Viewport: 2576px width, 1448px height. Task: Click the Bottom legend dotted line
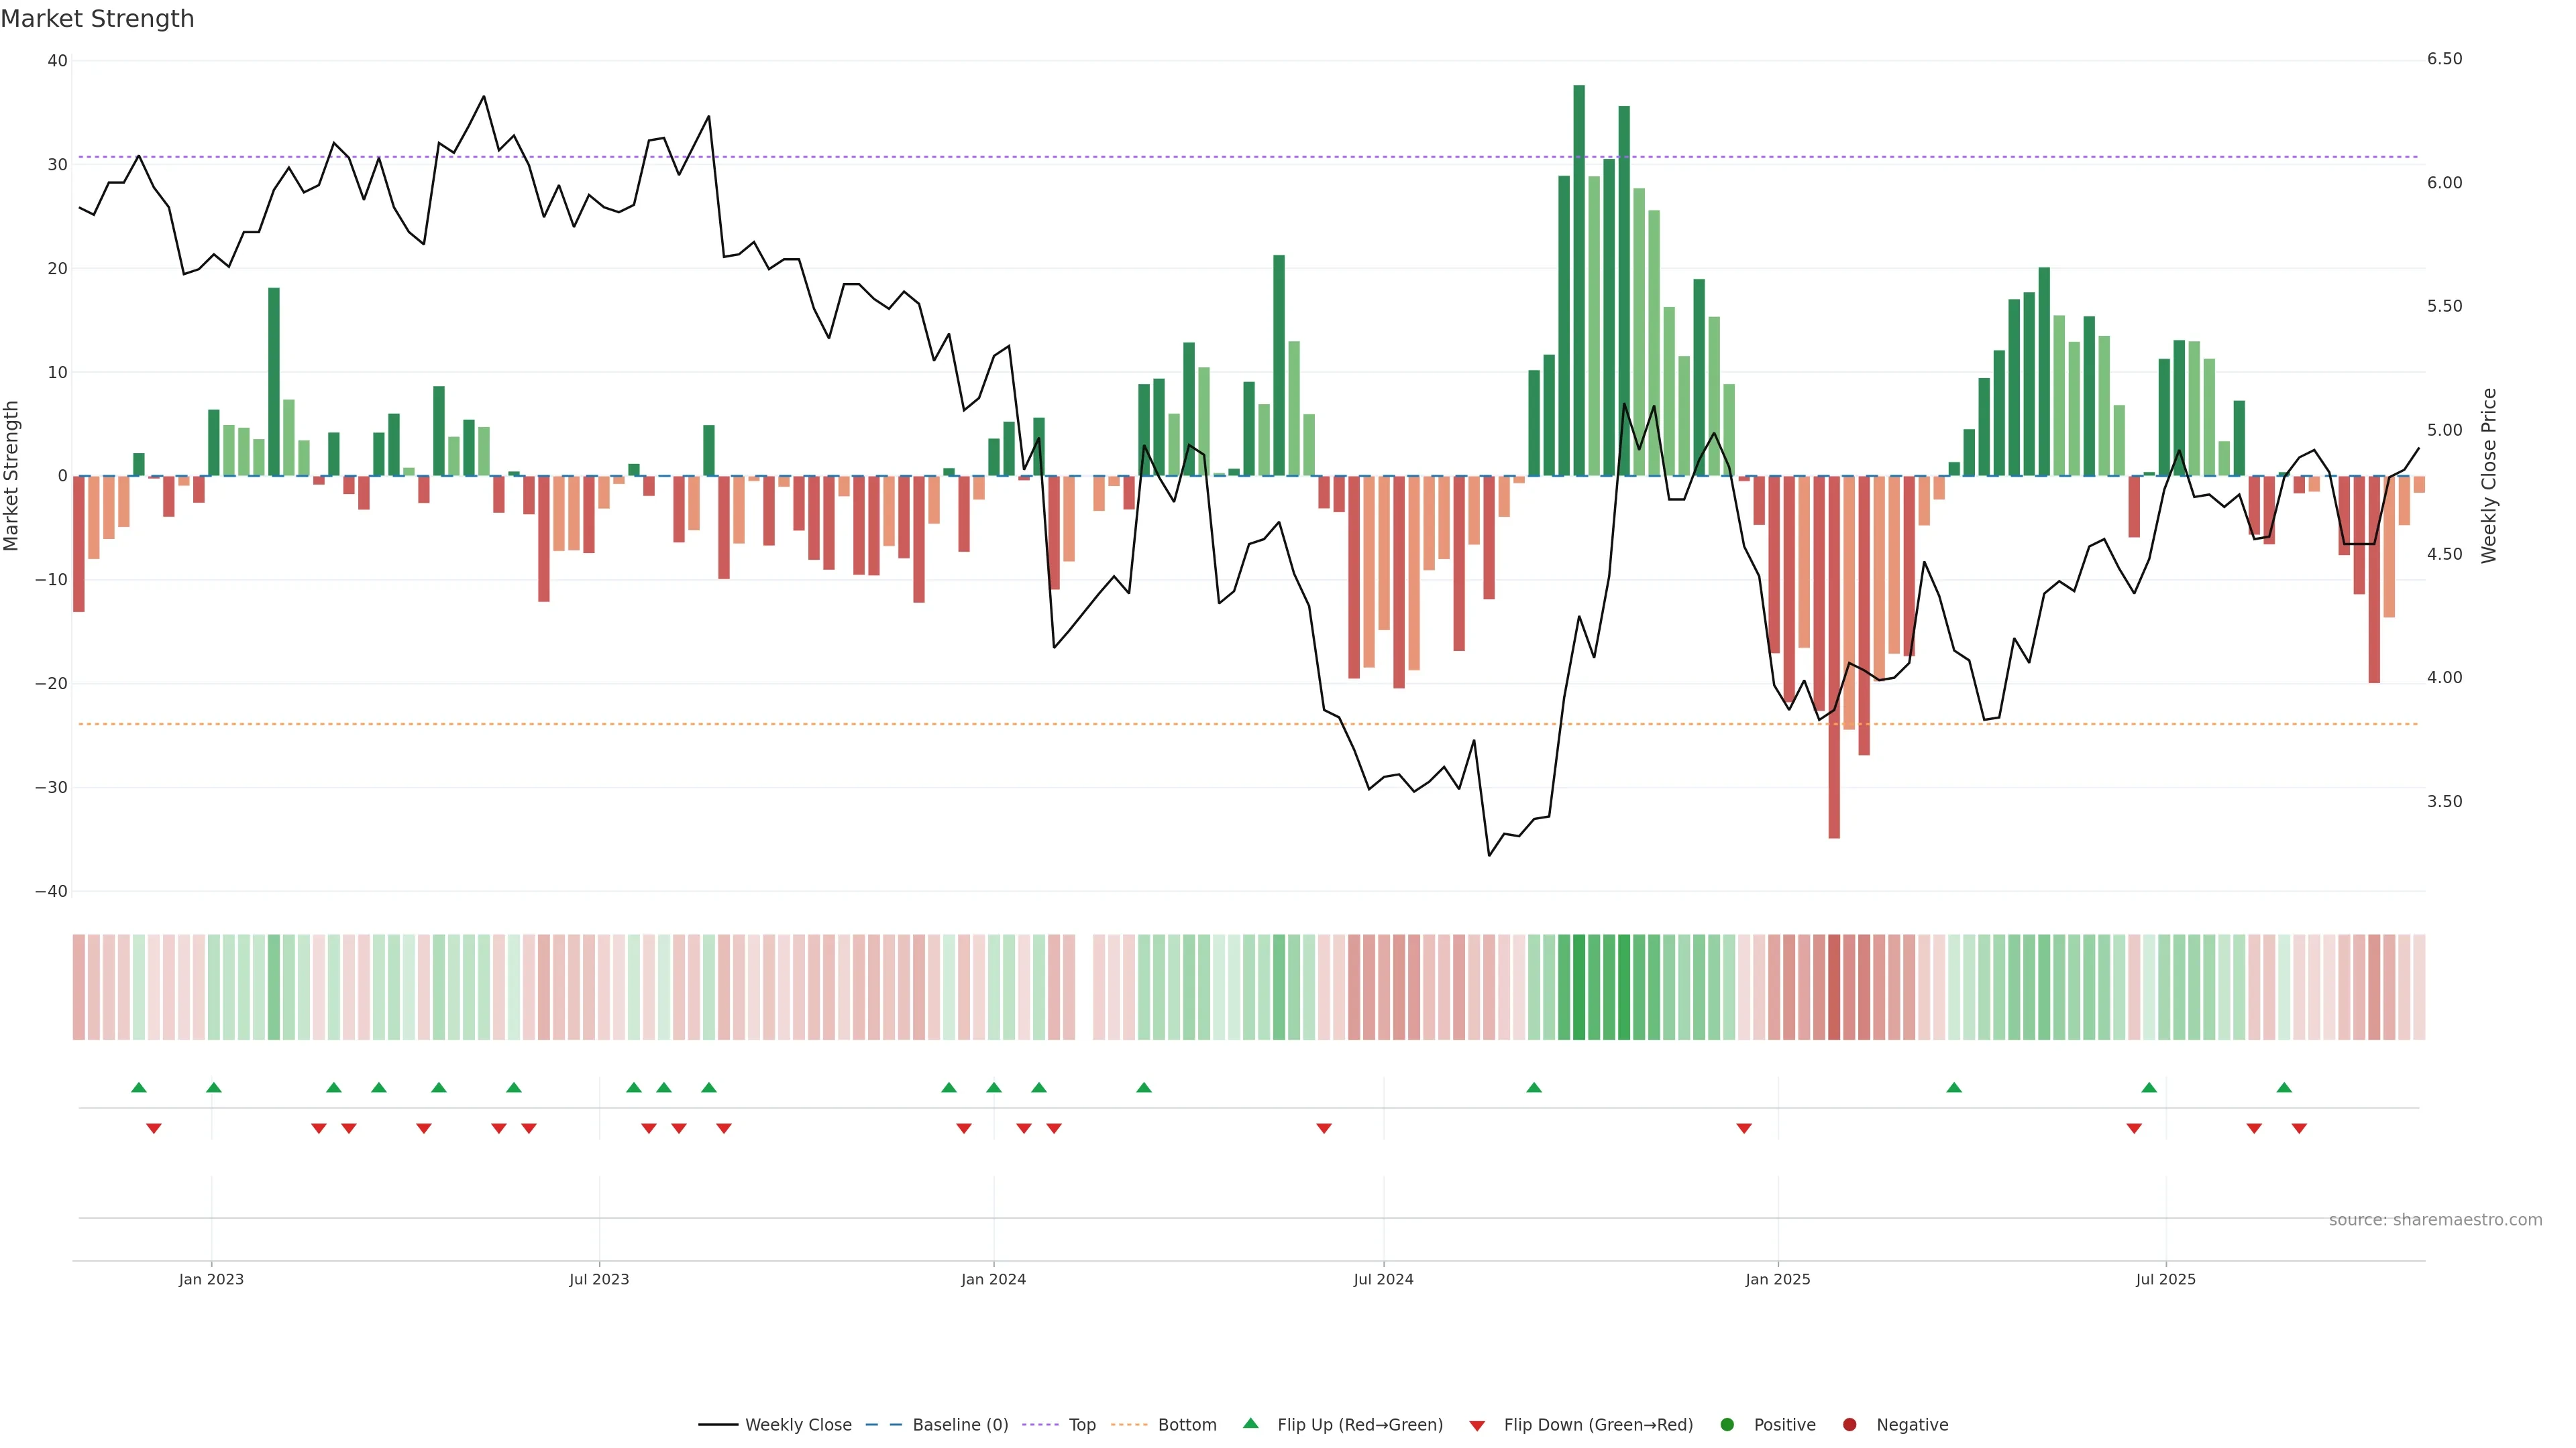pyautogui.click(x=1129, y=1425)
